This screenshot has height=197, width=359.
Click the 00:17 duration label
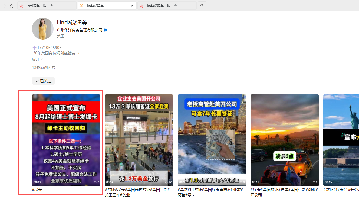[256, 182]
